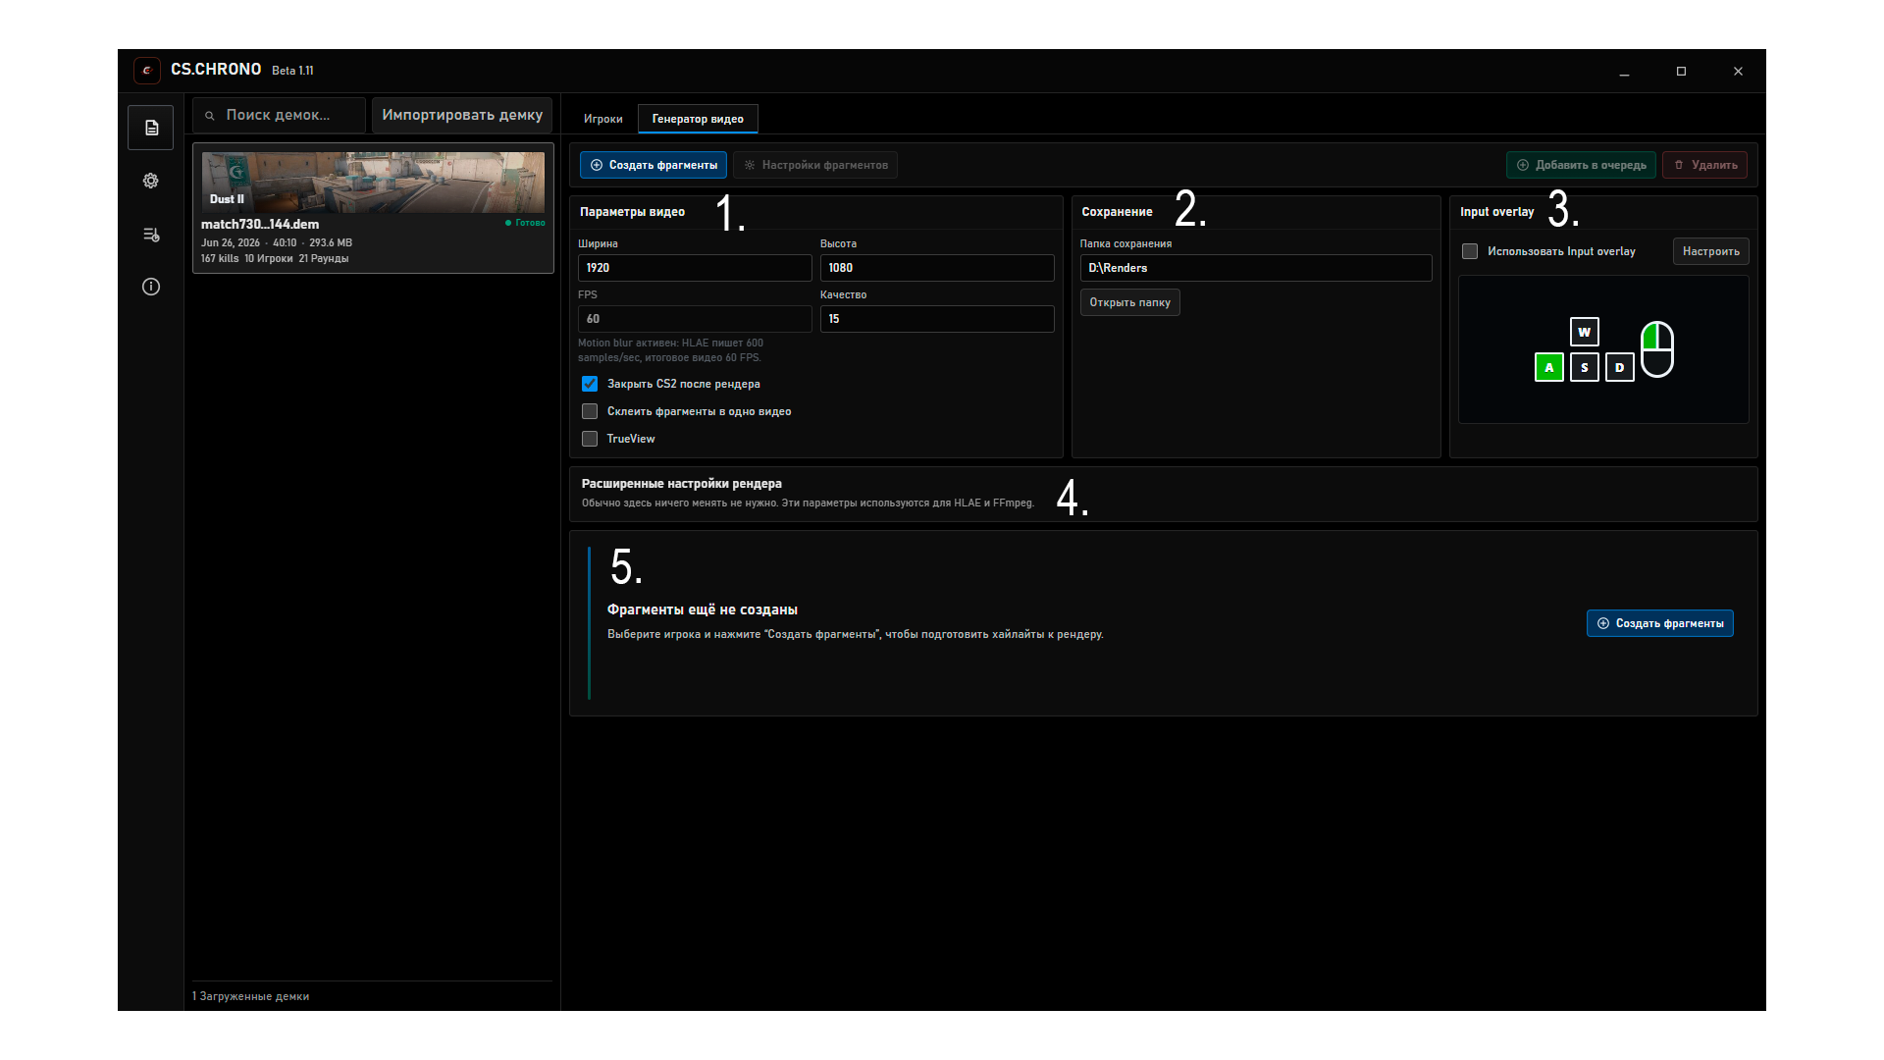1884x1060 pixels.
Task: Click the search magnifier icon
Action: coord(209,116)
